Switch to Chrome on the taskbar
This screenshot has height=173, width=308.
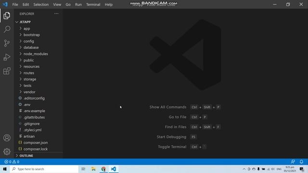(x=103, y=169)
